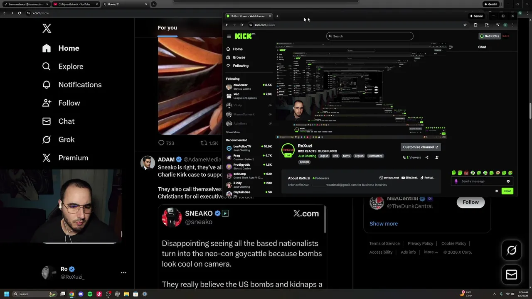The image size is (532, 299).
Task: Open the Terms of Service link
Action: 384,243
